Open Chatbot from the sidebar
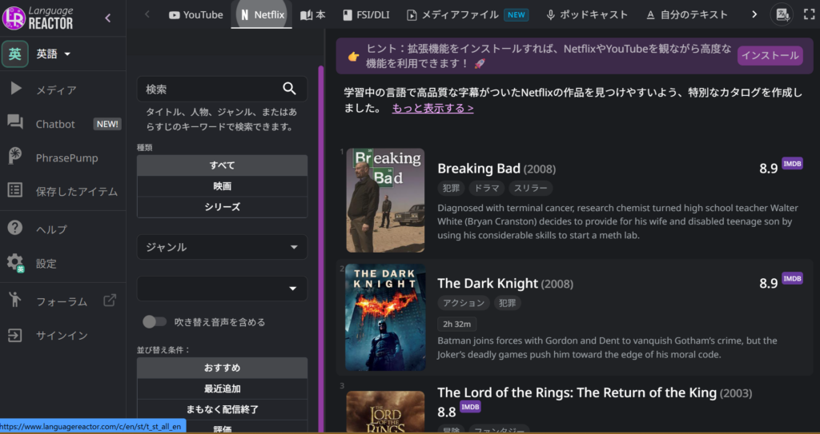Image resolution: width=820 pixels, height=434 pixels. click(55, 124)
